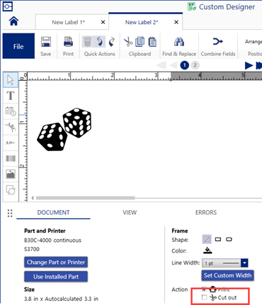The image size is (262, 305).
Task: Click the Set Custom Width button
Action: (x=227, y=275)
